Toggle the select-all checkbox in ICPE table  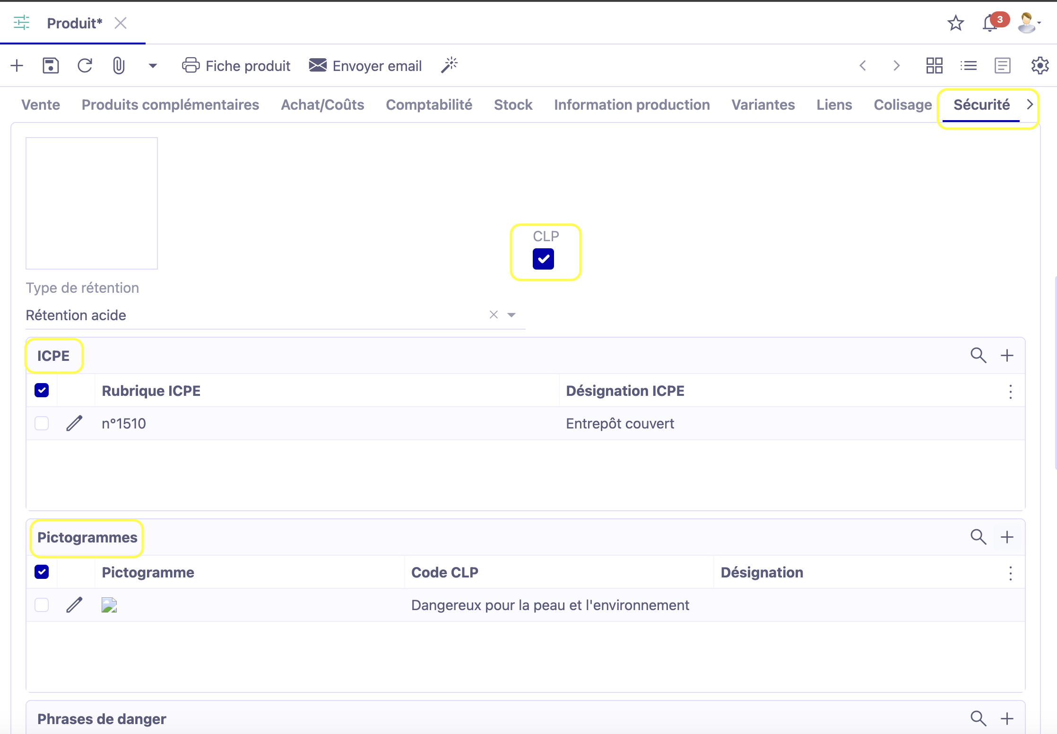click(42, 390)
